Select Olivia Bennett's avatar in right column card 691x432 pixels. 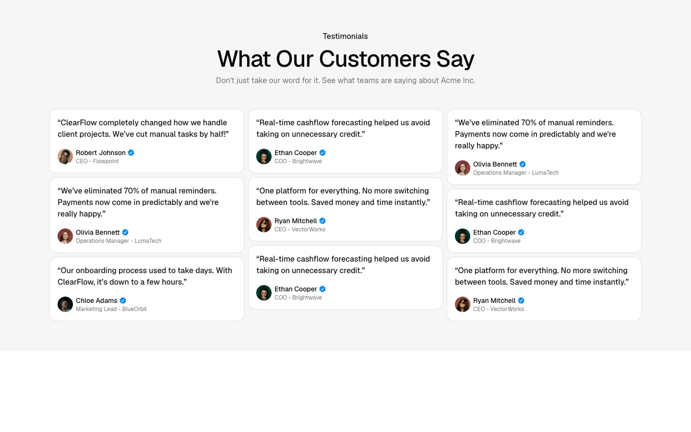(x=463, y=168)
